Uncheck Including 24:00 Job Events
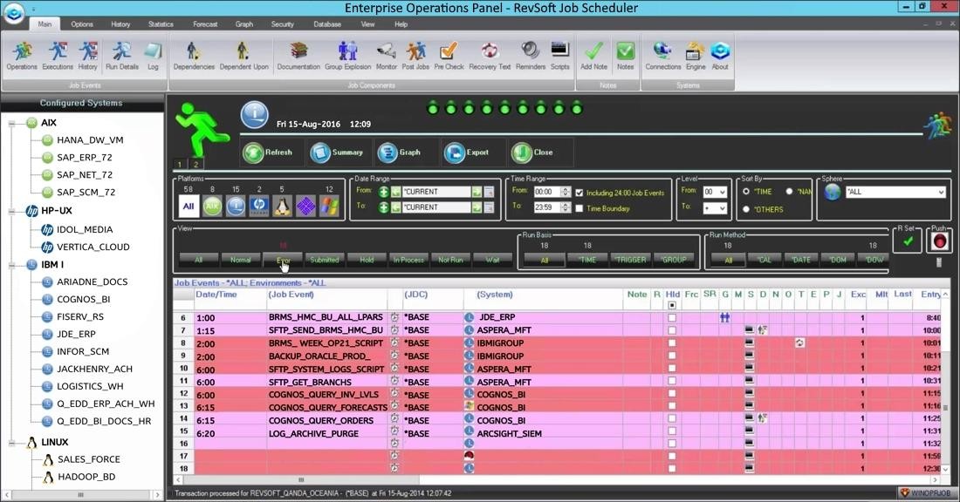 click(x=579, y=193)
